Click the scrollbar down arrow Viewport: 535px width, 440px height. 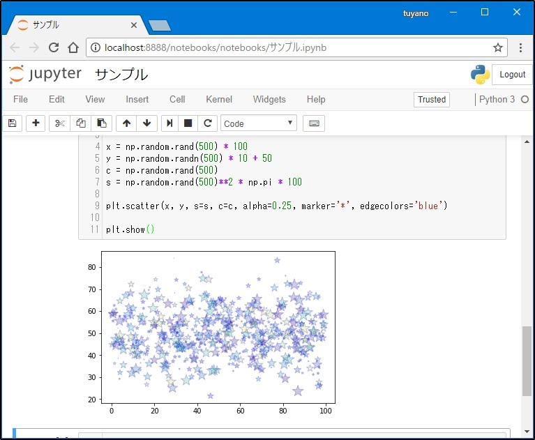[527, 432]
